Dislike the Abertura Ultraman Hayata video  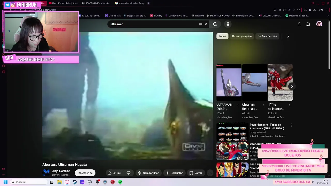[129, 173]
